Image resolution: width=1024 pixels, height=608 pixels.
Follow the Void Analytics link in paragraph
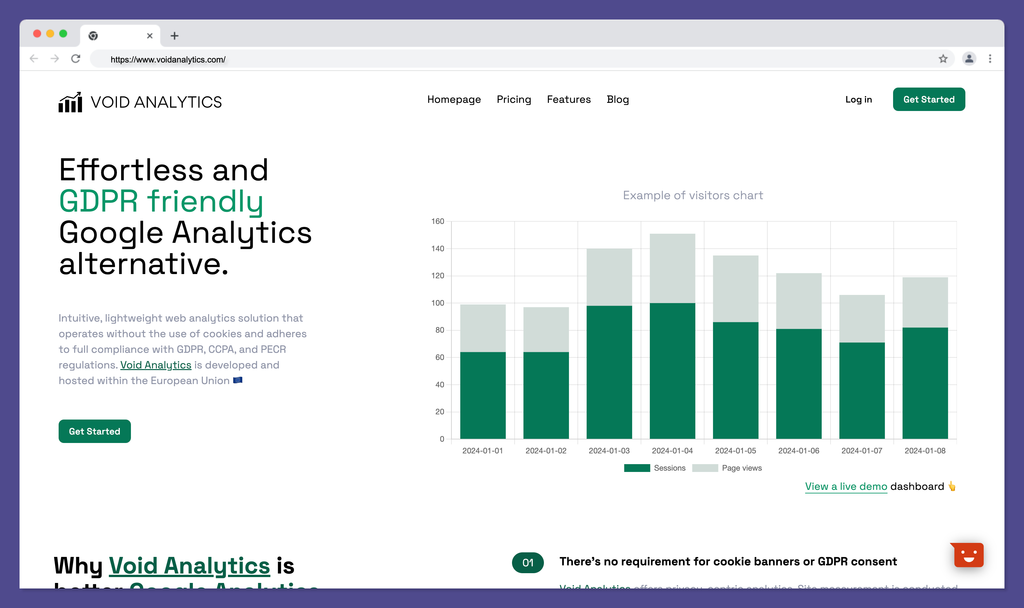[156, 365]
